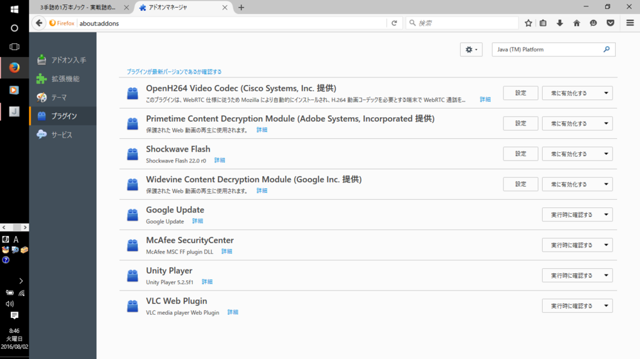Open Shockwave Flash activation dropdown
This screenshot has height=359, width=640.
577,154
